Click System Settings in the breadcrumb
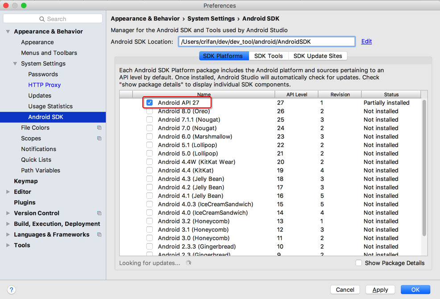440x299 pixels. 211,19
